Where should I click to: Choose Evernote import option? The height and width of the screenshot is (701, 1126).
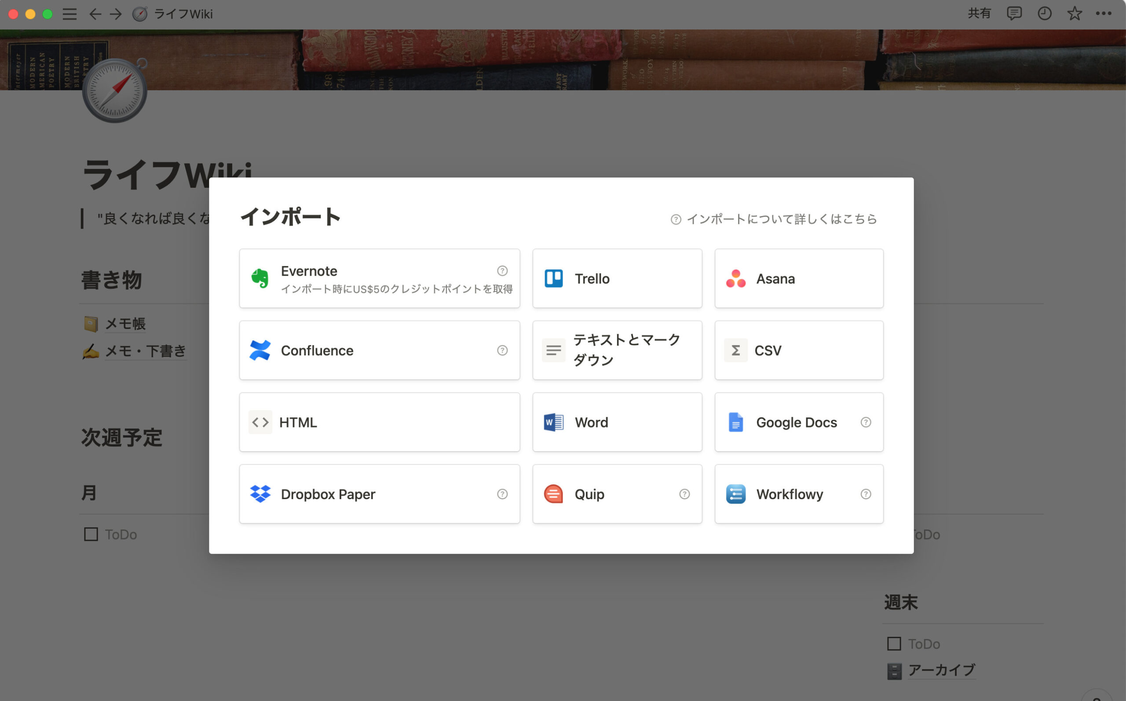[379, 278]
